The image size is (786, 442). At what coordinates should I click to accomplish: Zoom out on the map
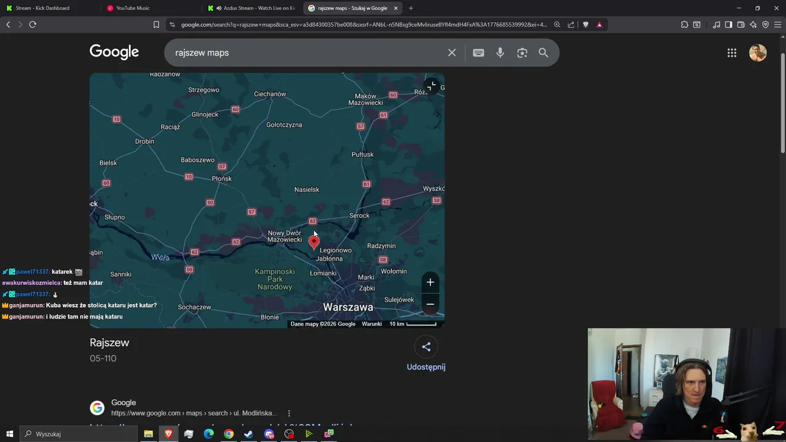click(x=430, y=304)
